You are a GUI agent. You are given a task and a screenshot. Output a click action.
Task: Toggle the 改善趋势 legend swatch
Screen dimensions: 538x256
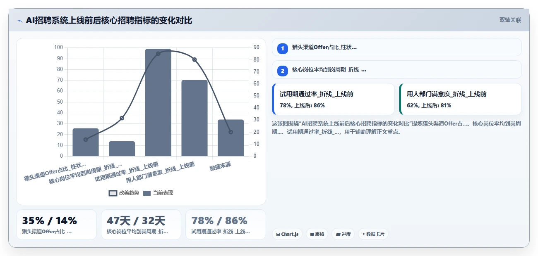(113, 193)
